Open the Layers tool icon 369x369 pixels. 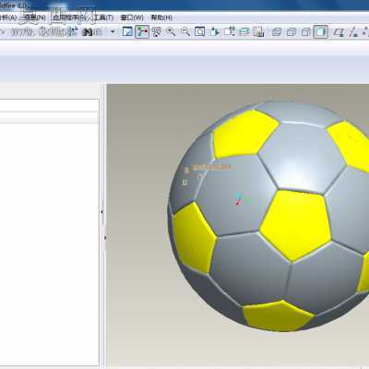click(244, 31)
